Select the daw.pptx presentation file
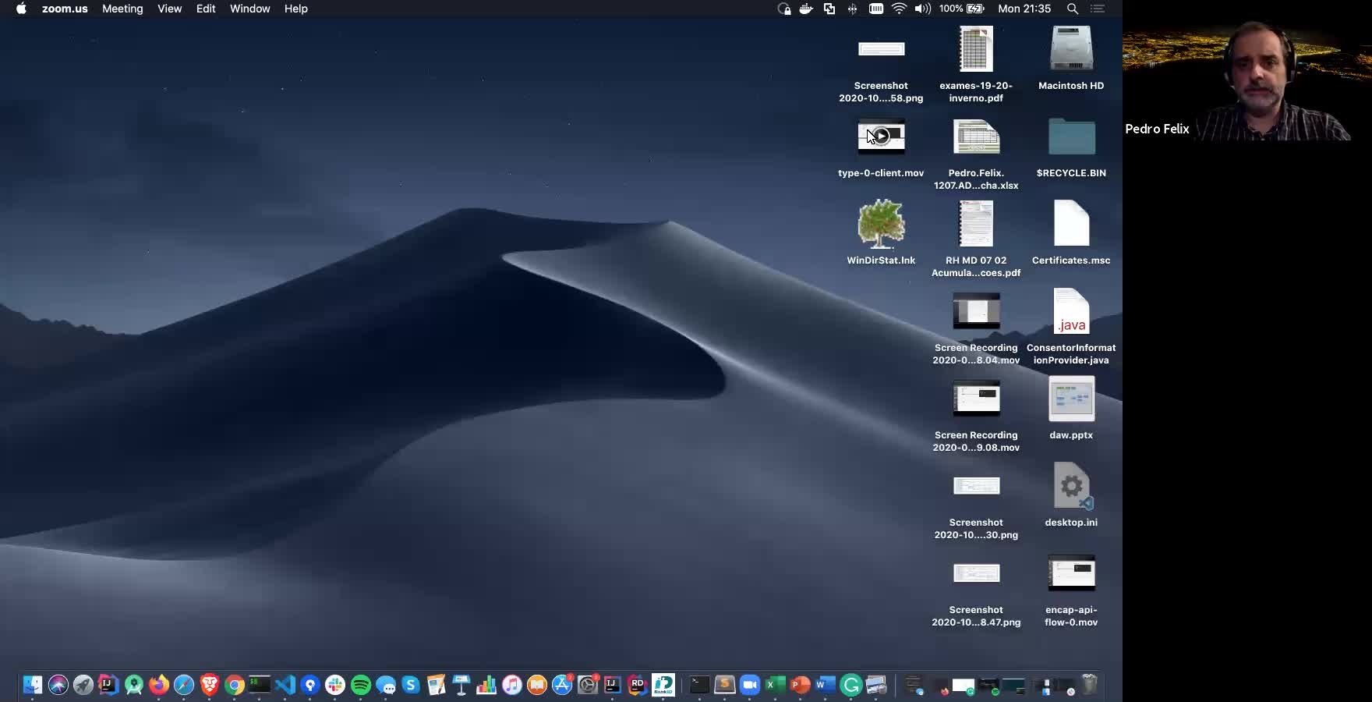 [1071, 408]
